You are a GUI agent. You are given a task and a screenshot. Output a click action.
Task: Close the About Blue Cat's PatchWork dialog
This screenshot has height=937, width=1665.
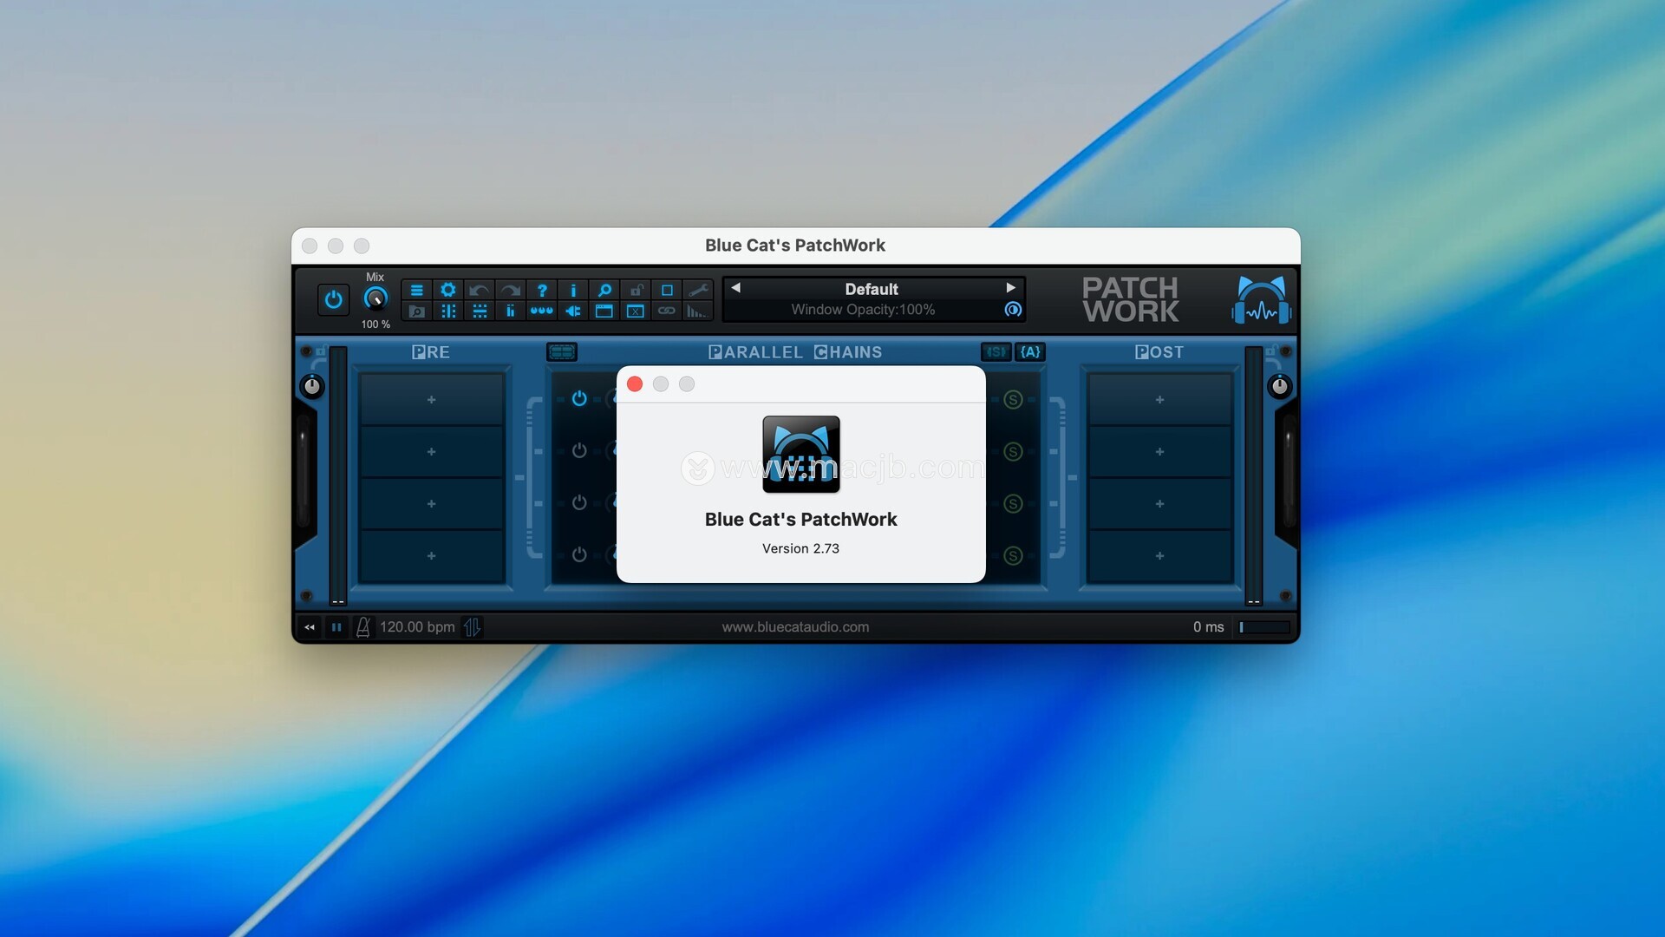pyautogui.click(x=635, y=384)
